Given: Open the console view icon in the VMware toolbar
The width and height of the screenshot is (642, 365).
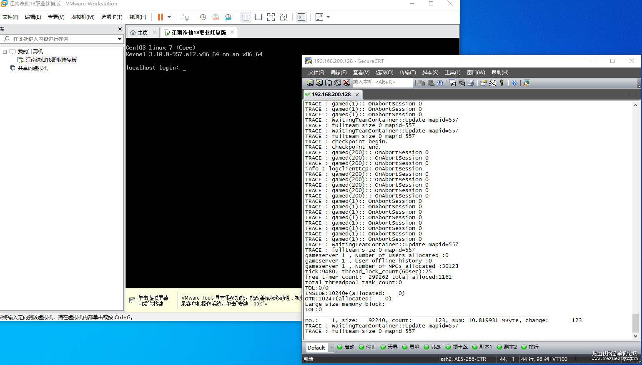Looking at the screenshot, I should [x=301, y=17].
